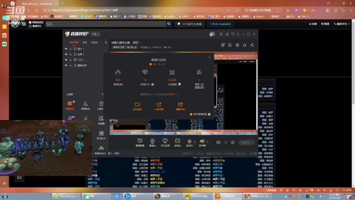Switch to the third scene tab
The height and width of the screenshot is (200, 355).
pos(94,42)
